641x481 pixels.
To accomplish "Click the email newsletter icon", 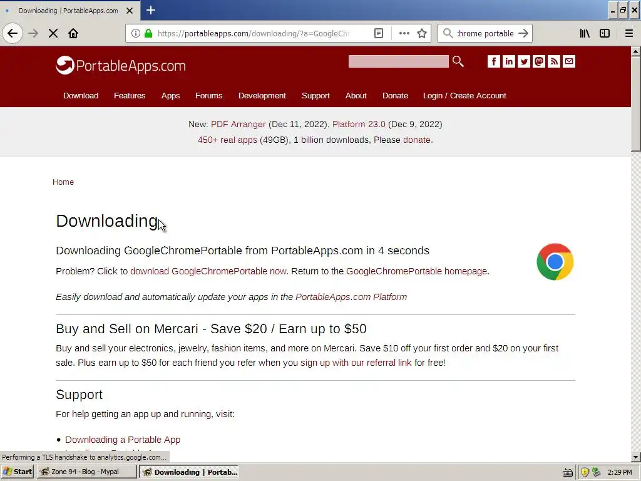I will [569, 61].
